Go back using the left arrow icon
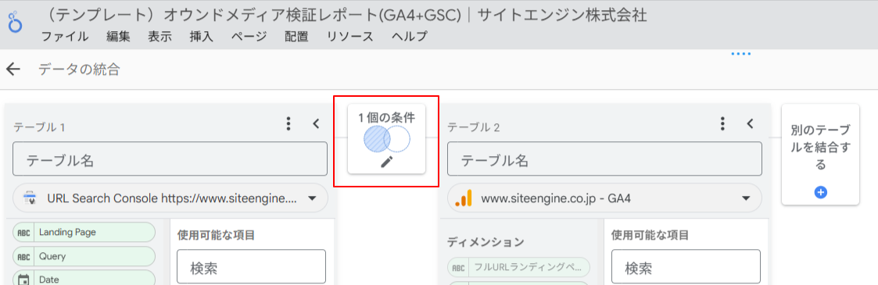The width and height of the screenshot is (878, 285). [13, 69]
